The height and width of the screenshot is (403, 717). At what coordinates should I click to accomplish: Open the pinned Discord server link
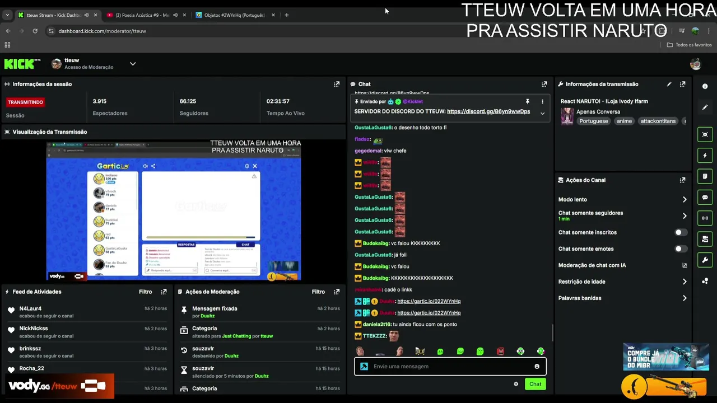[x=488, y=111]
